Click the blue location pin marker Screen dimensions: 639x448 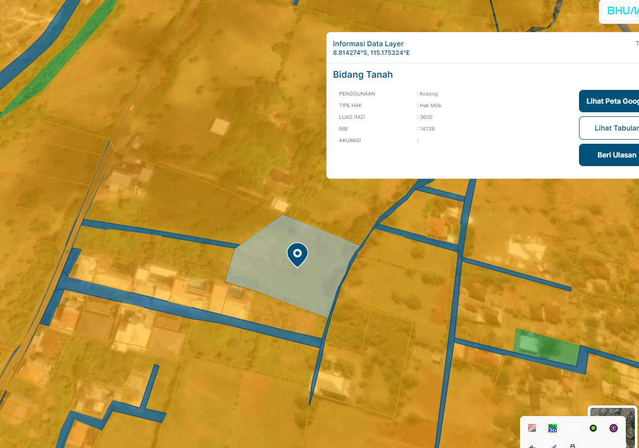[x=297, y=254]
